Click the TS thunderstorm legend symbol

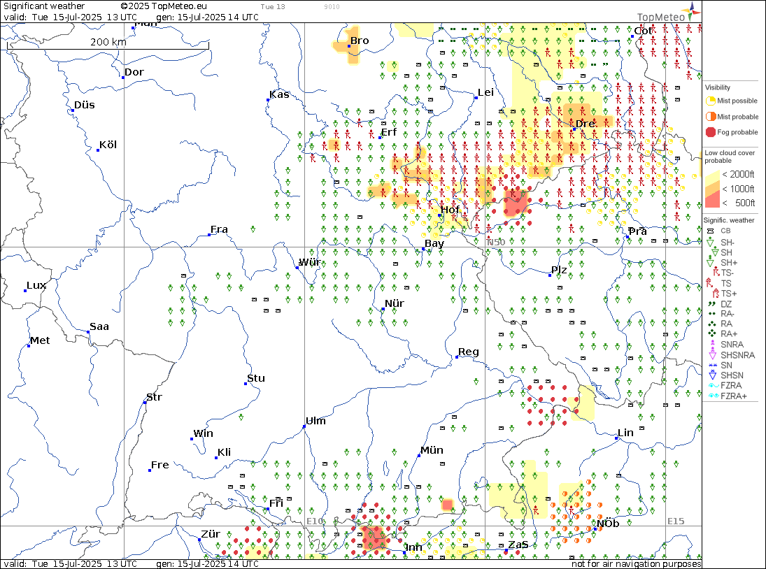coord(710,282)
